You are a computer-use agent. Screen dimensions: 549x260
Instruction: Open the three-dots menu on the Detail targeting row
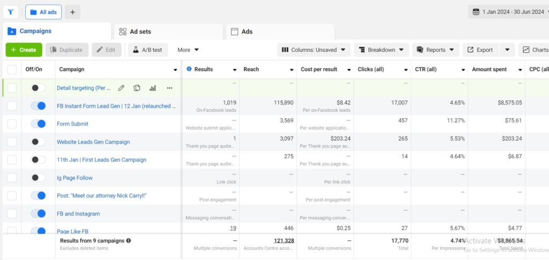(x=169, y=88)
